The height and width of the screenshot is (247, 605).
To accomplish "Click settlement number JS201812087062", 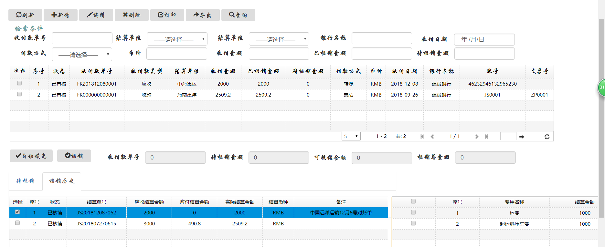I will point(97,212).
